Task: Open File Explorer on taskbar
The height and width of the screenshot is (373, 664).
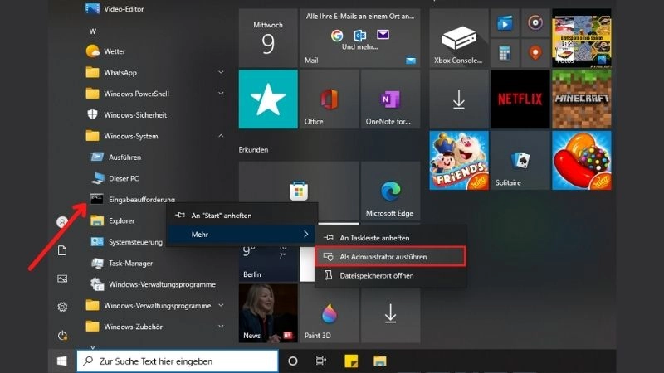Action: [380, 361]
